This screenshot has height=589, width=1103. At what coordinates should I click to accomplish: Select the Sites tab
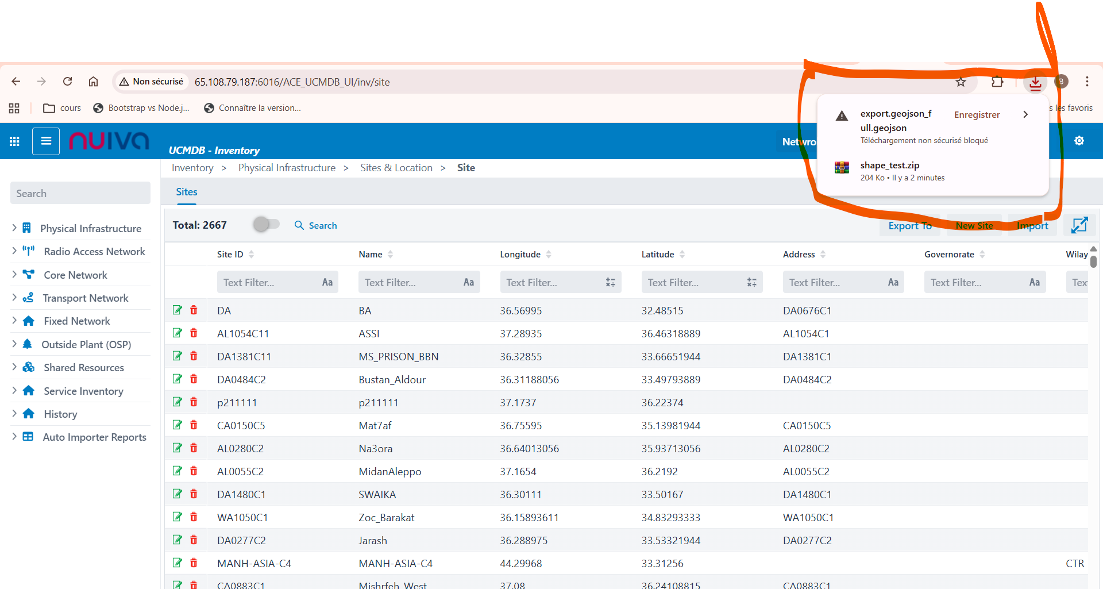click(x=186, y=192)
